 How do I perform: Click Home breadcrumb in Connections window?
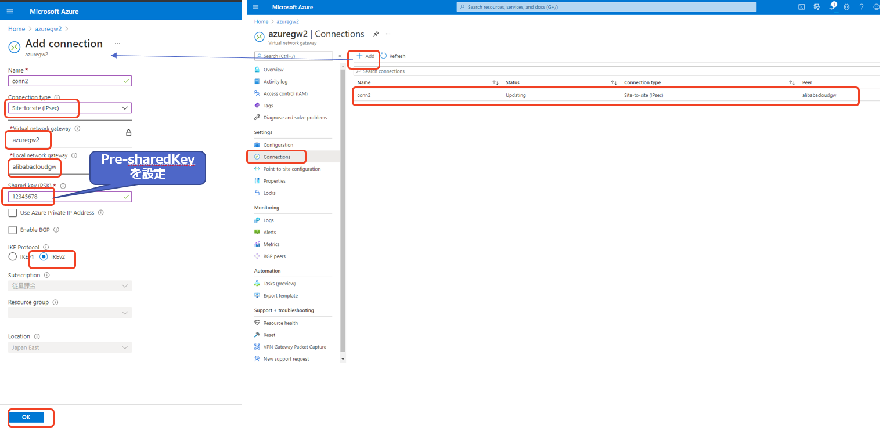coord(261,22)
